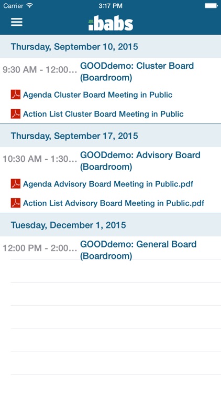Image resolution: width=221 pixels, height=394 pixels.
Task: Tap the battery icon in status bar
Action: [211, 6]
